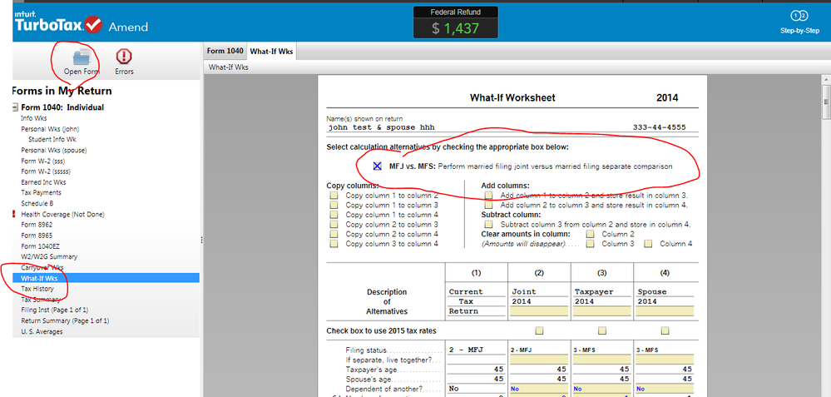Screen dimensions: 831x397
Task: Check Copy column 2 to column 4
Action: point(334,234)
